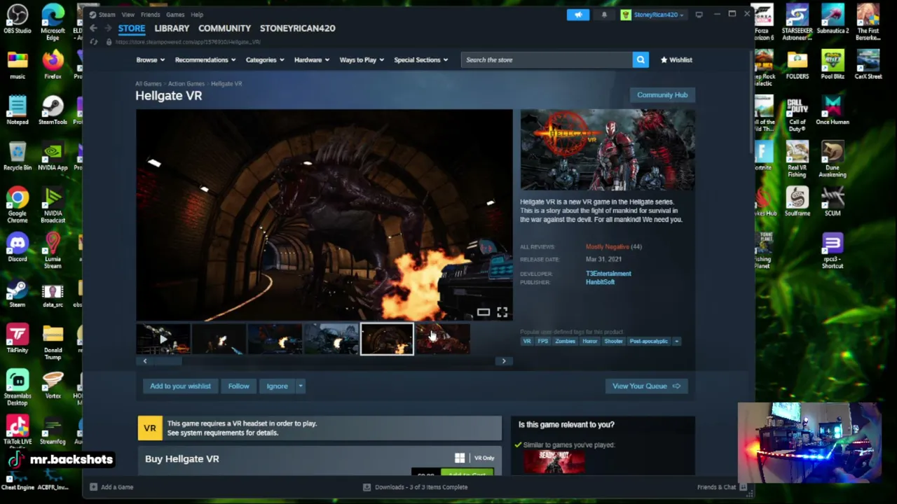The width and height of the screenshot is (897, 504).
Task: Open the STONEYRICAN420 profile tab
Action: click(298, 29)
